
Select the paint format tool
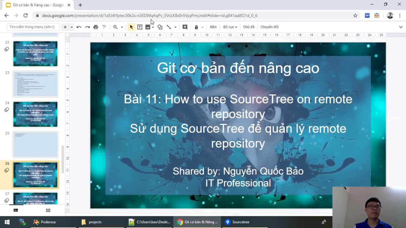(x=104, y=27)
